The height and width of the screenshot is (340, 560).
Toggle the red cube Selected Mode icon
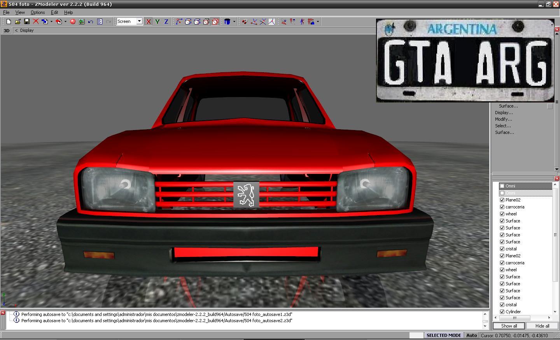tap(215, 22)
